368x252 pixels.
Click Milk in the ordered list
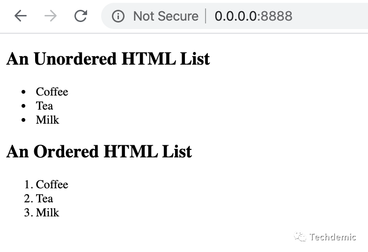pyautogui.click(x=47, y=213)
